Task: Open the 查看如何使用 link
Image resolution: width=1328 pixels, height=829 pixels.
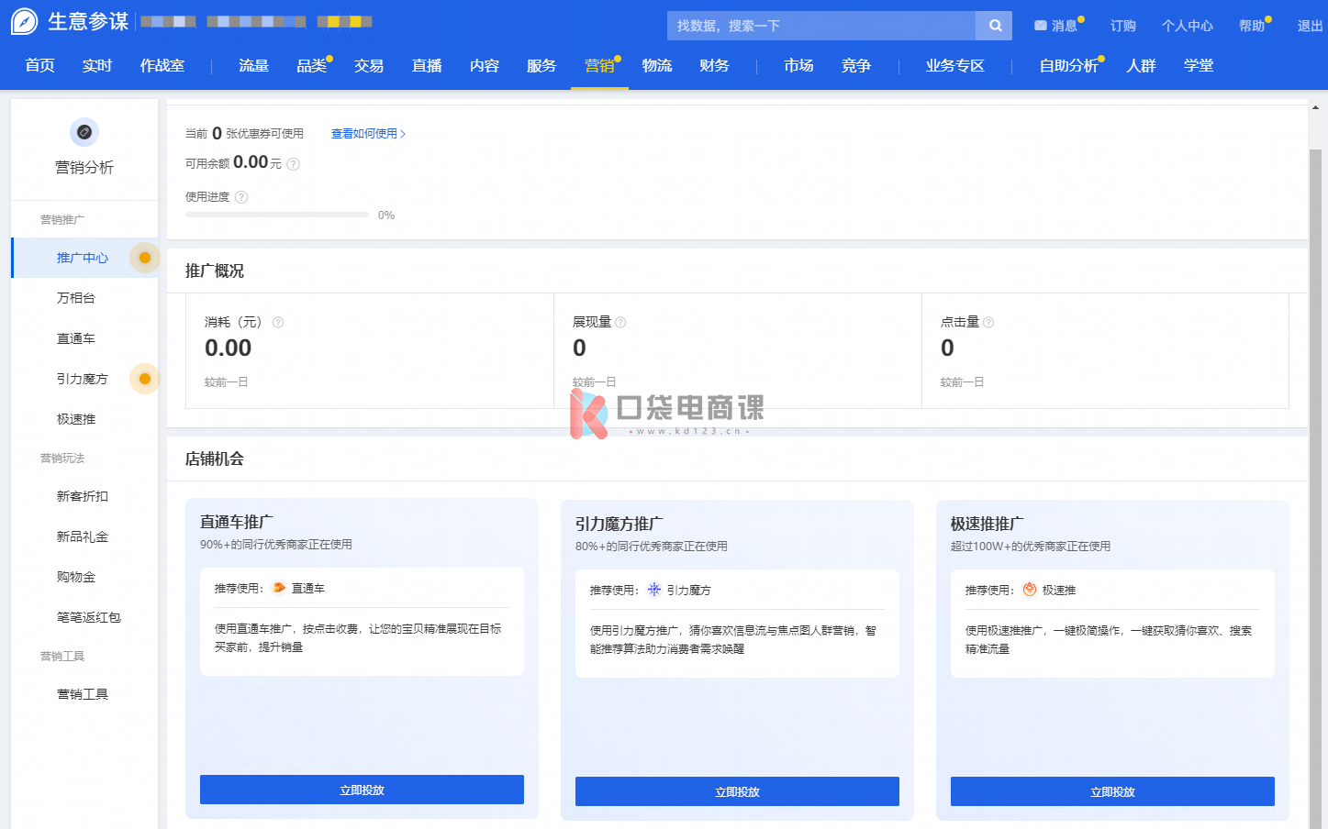Action: click(368, 134)
